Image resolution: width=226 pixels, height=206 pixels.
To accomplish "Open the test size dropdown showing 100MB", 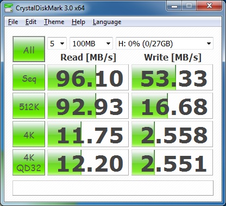I will tap(91, 44).
